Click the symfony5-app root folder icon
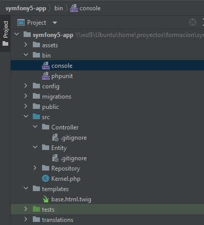The width and height of the screenshot is (204, 225). tap(27, 34)
